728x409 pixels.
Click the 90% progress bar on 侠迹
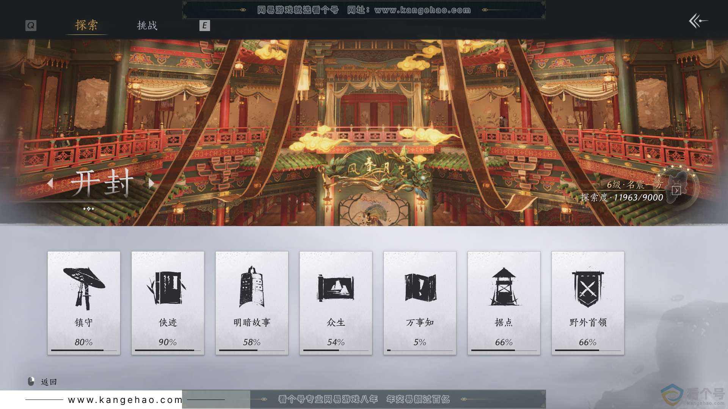tap(168, 350)
